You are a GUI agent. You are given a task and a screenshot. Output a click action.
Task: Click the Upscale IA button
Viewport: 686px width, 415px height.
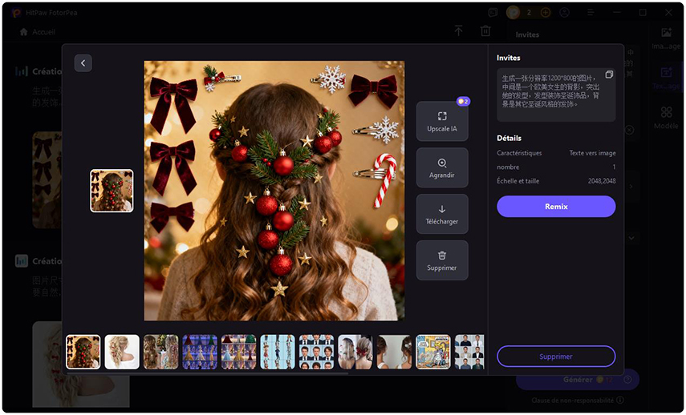point(442,121)
